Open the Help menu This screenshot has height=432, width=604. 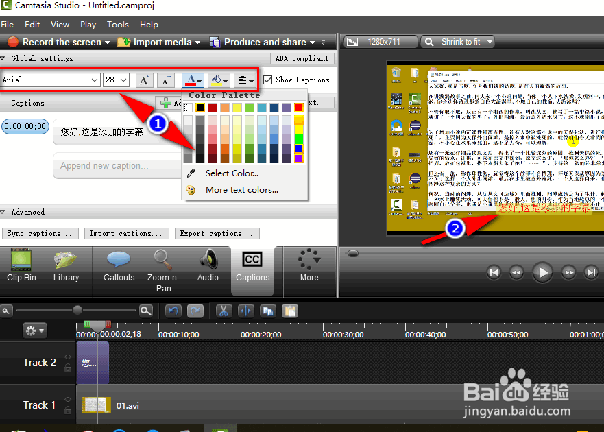[x=149, y=24]
